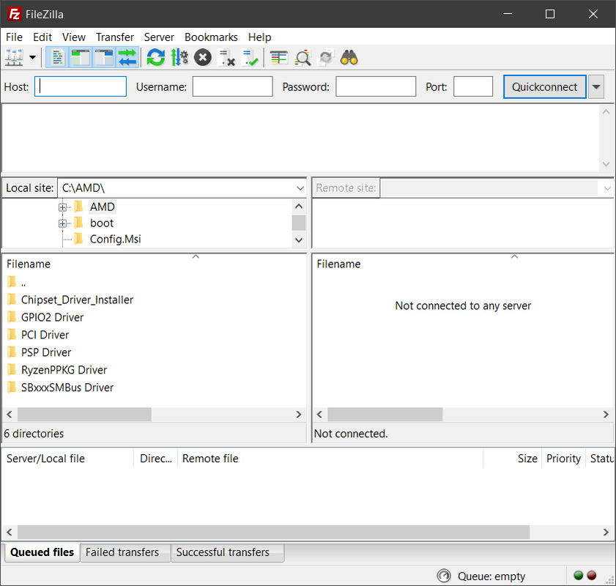The image size is (616, 586).
Task: Open the File menu
Action: point(14,37)
